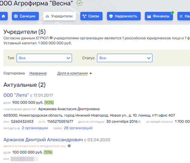190x163 pixels.
Task: Open the 28 организаций link
Action: click(78, 128)
